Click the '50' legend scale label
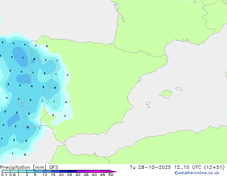 tap(111, 175)
